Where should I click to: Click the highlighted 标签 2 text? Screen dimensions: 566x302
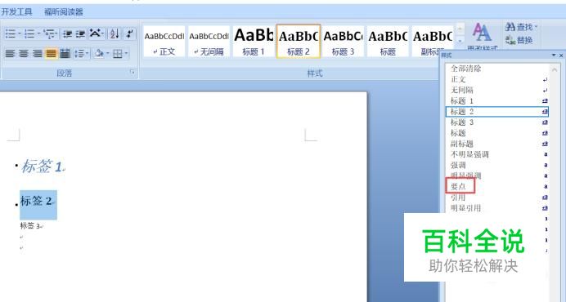pyautogui.click(x=36, y=201)
